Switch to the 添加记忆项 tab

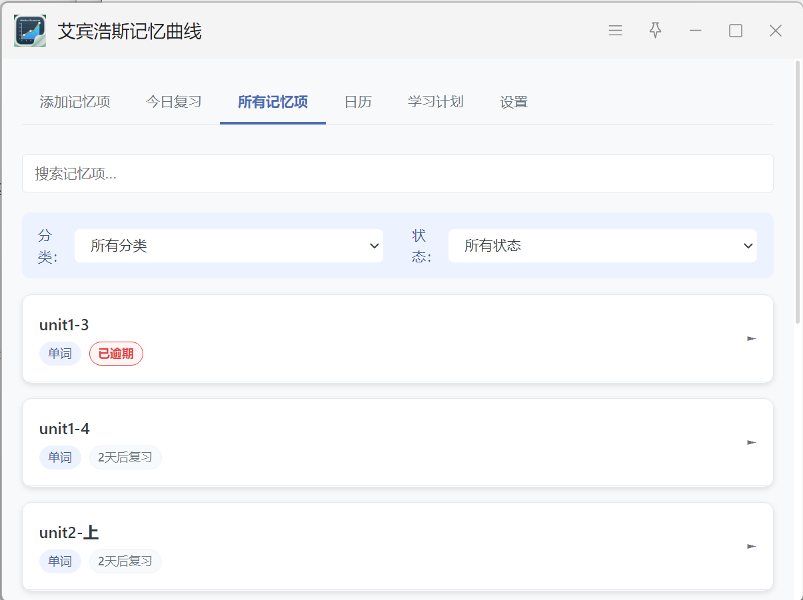click(x=75, y=102)
